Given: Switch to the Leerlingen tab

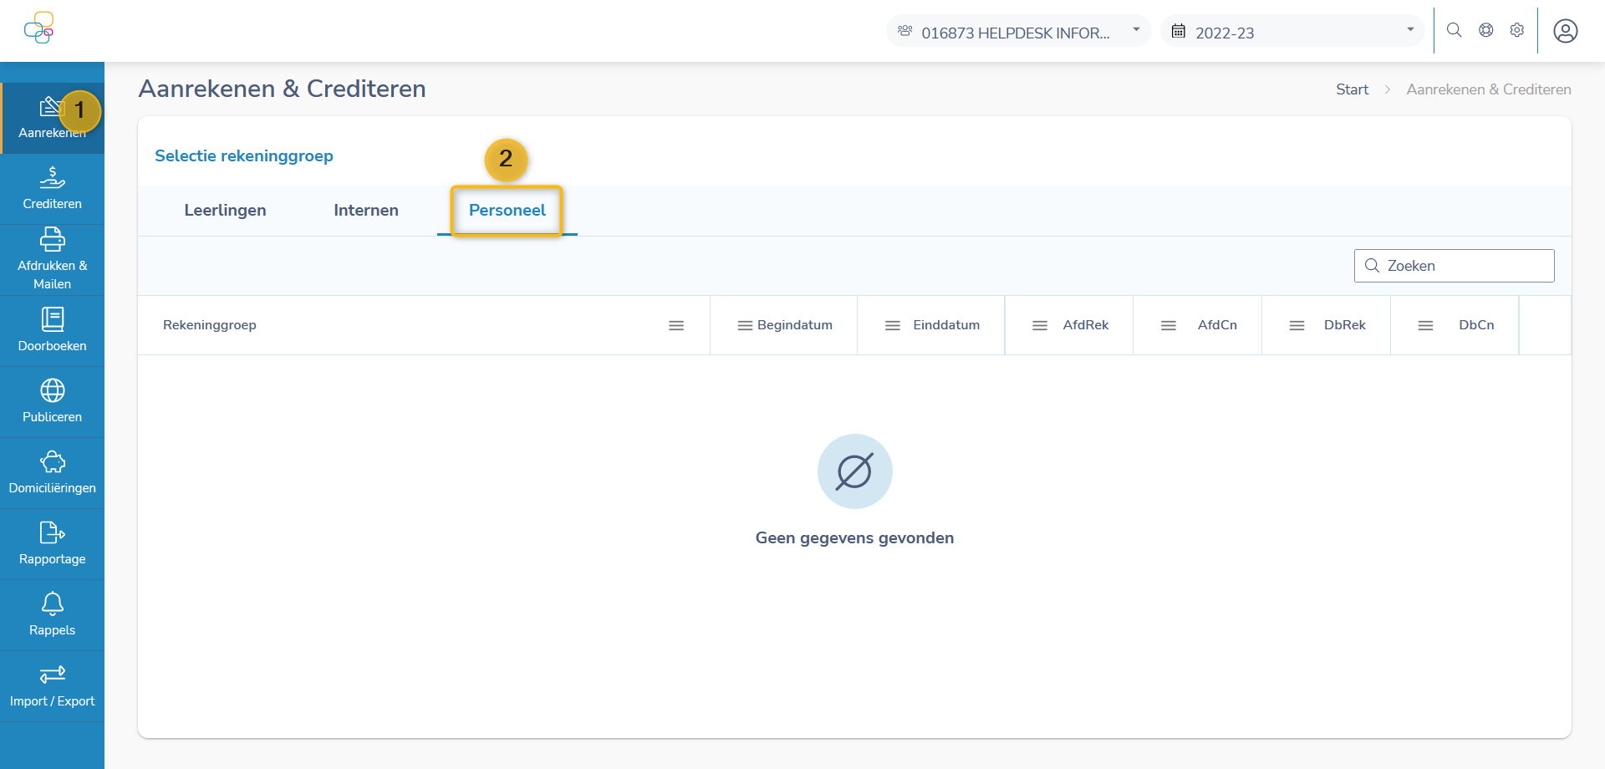Looking at the screenshot, I should tap(225, 211).
